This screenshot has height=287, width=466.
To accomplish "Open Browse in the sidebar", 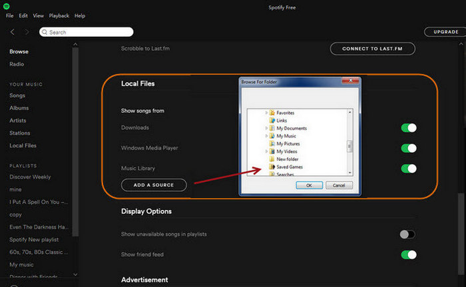I will [19, 52].
